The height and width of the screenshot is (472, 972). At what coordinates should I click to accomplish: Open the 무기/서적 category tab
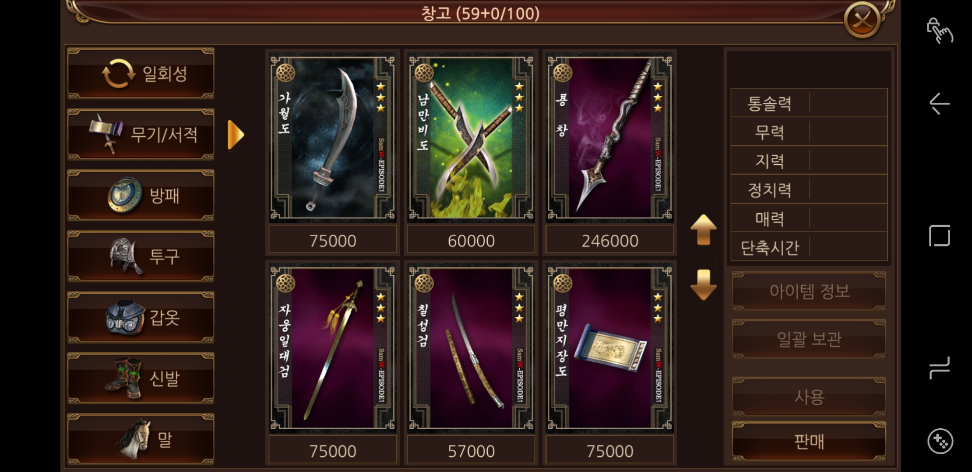click(x=141, y=134)
